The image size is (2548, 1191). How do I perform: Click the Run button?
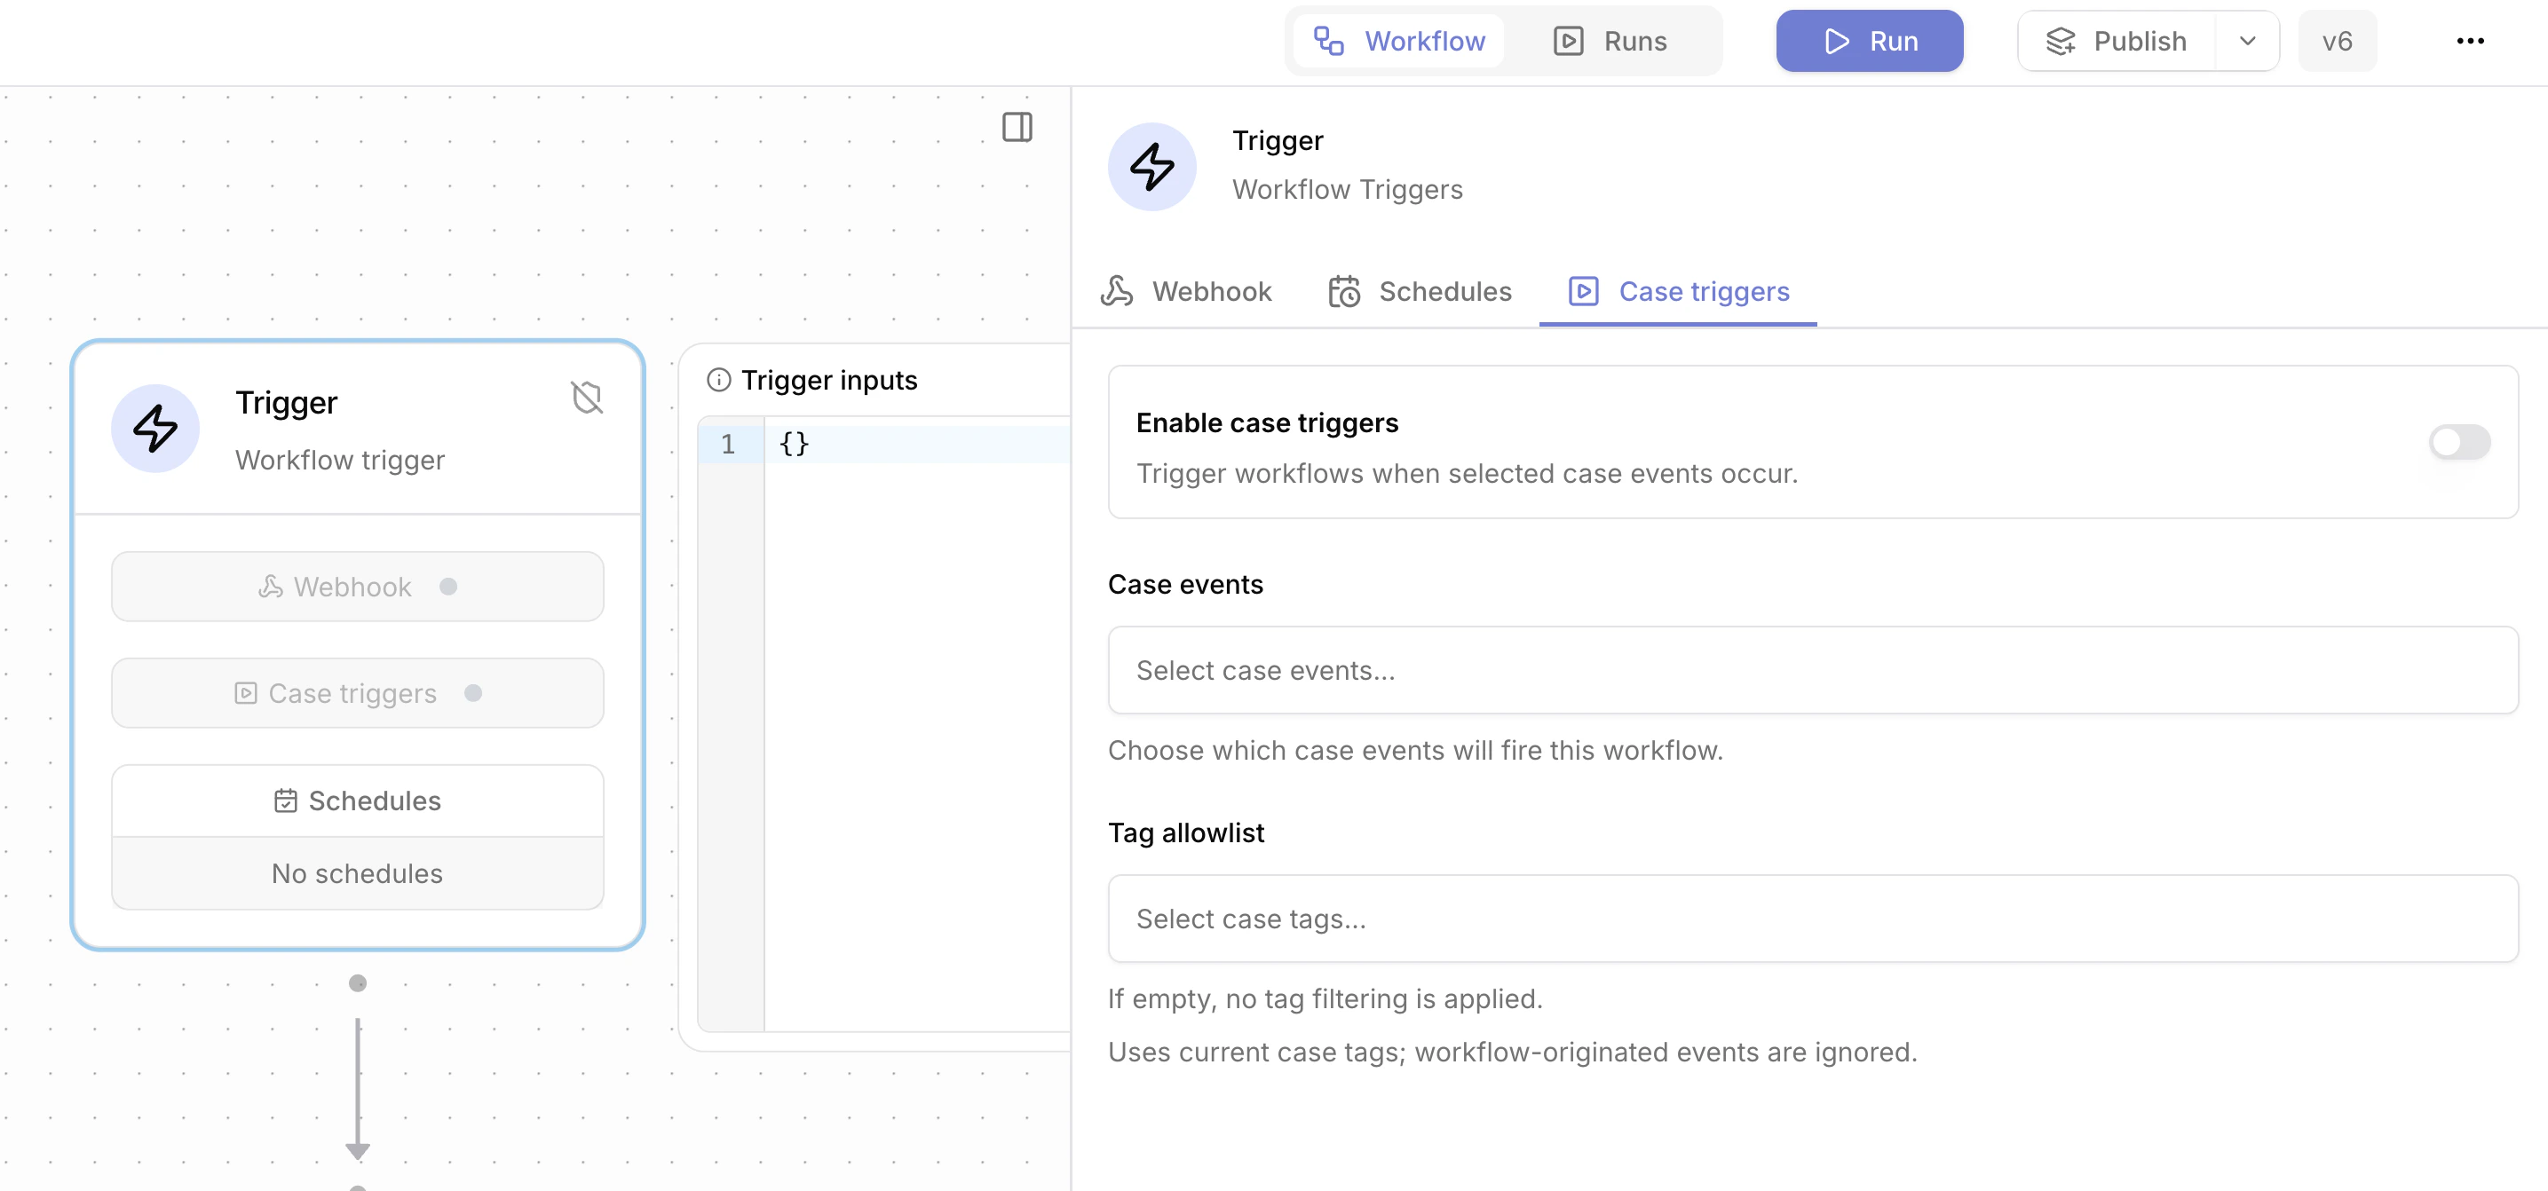1869,41
